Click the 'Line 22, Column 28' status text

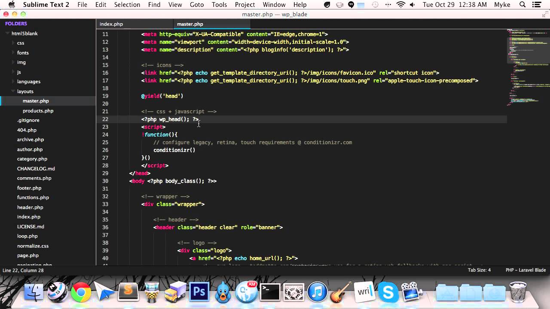pyautogui.click(x=23, y=270)
